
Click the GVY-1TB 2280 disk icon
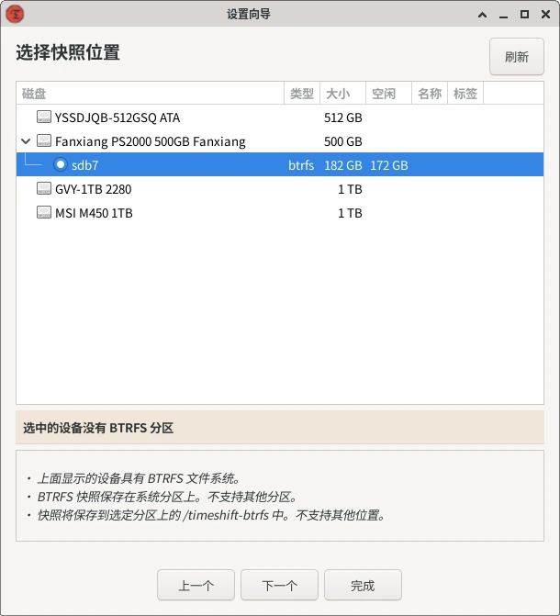44,189
